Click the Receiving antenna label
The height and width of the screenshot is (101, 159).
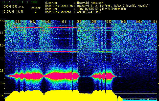58,12
